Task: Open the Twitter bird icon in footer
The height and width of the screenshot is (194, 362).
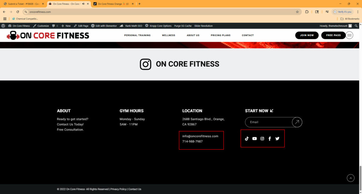Action: point(277,139)
